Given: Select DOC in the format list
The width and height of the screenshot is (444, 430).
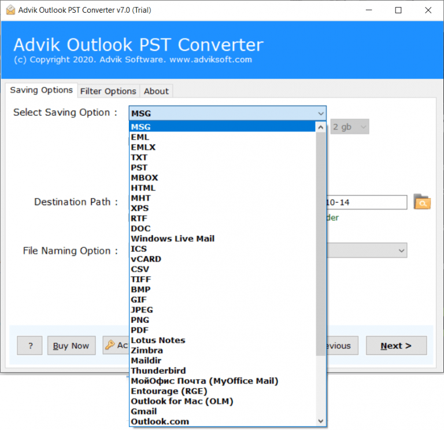Looking at the screenshot, I should tap(223, 229).
